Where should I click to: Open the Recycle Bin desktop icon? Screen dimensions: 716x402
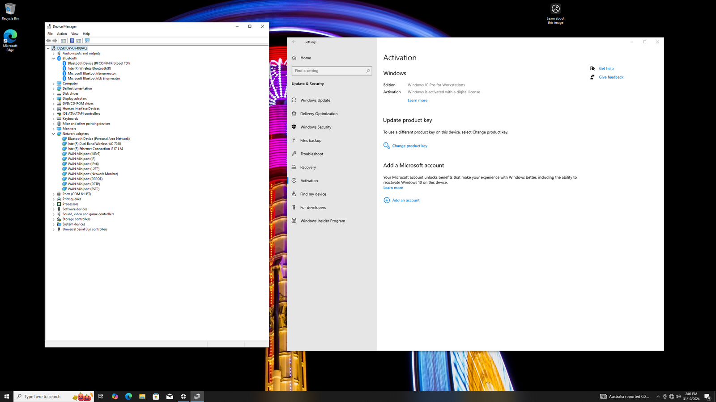coord(10,12)
